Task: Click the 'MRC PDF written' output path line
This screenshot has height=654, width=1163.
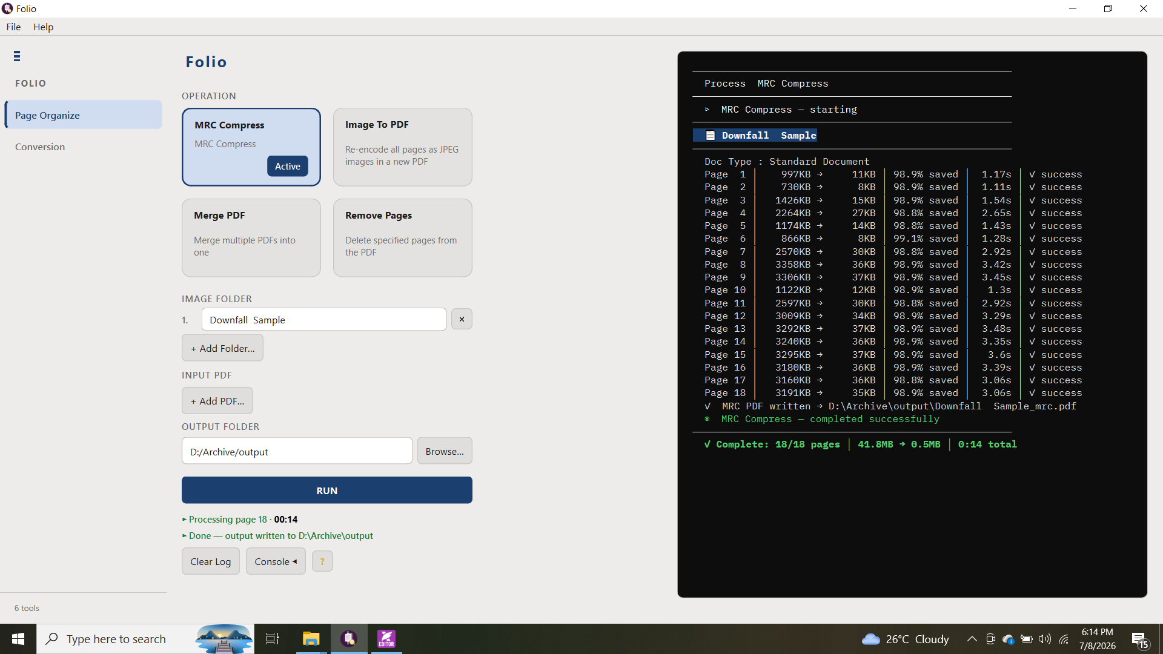Action: 890,406
